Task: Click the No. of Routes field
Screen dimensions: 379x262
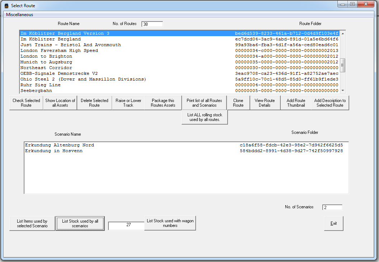Action: 152,24
